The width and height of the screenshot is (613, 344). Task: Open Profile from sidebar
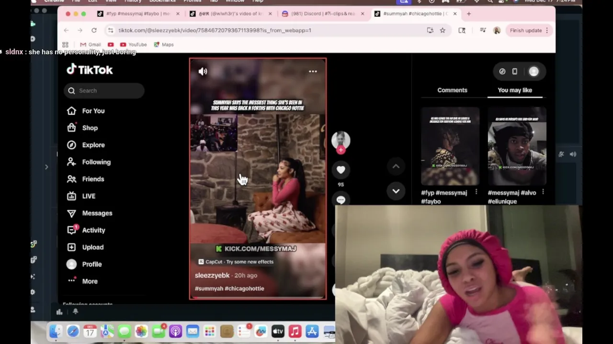click(84, 264)
